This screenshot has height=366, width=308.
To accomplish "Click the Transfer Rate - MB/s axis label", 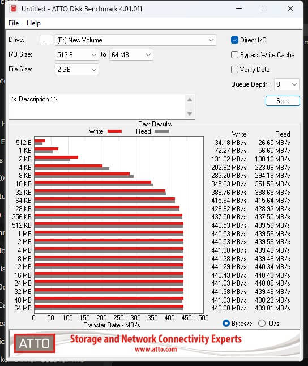I will coord(112,325).
